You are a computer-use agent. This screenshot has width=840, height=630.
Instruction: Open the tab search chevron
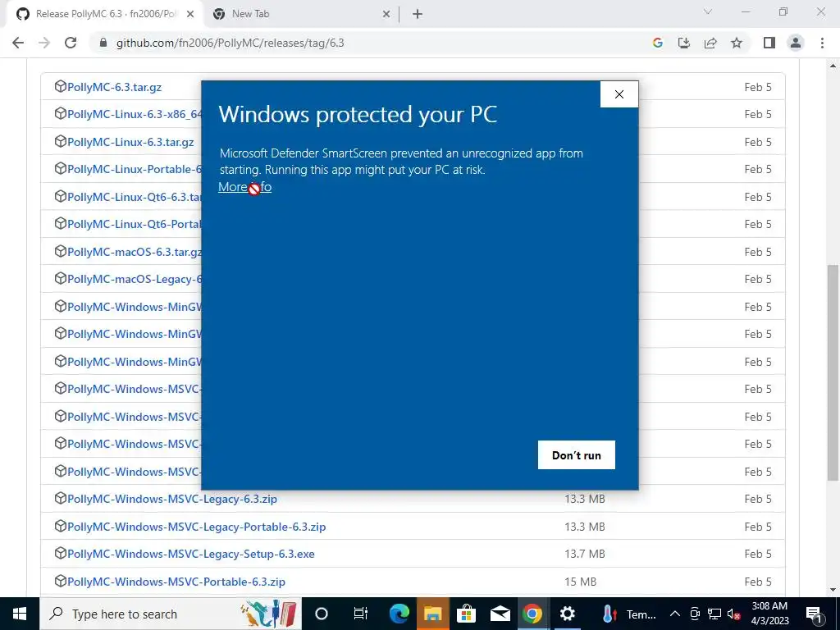[x=708, y=11]
